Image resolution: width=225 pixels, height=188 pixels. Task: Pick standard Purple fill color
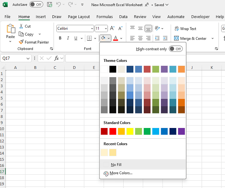coord(181,131)
